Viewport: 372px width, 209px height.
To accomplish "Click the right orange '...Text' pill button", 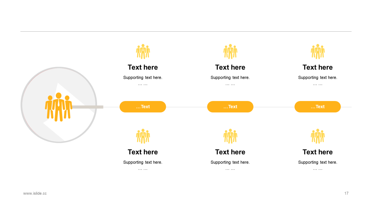I will point(318,107).
